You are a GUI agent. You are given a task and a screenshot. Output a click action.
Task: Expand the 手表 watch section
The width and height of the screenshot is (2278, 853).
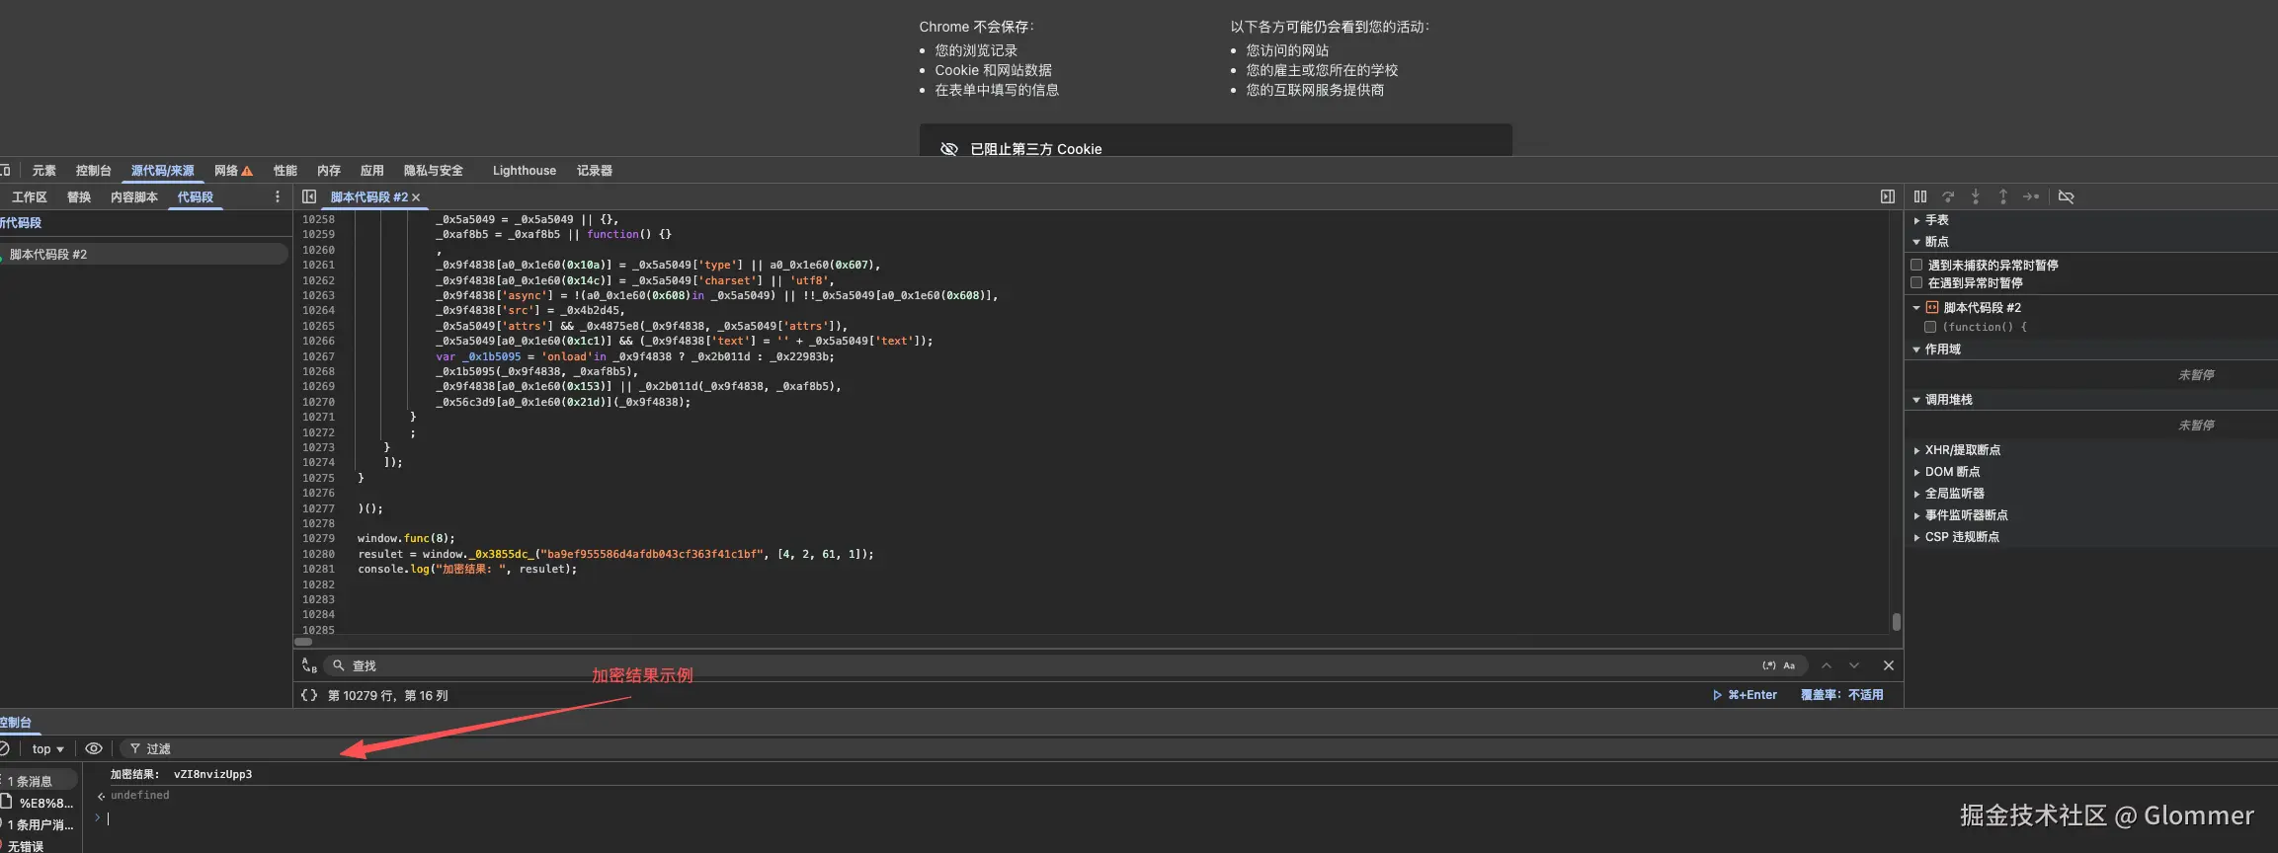click(x=1916, y=220)
